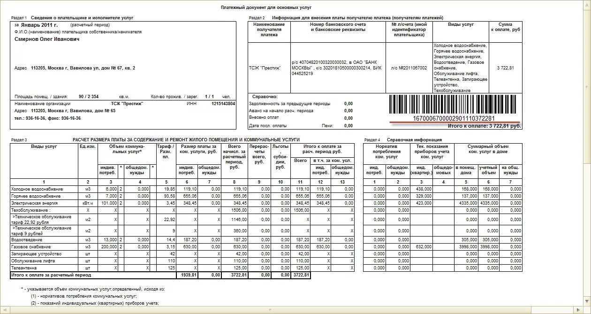Click the phone line 'тел.: 936-16-36, факс: 936-16-36'

click(47, 118)
